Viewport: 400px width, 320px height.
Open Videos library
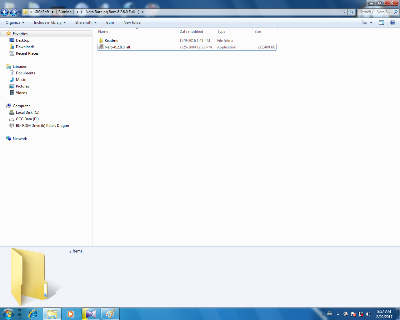point(21,93)
